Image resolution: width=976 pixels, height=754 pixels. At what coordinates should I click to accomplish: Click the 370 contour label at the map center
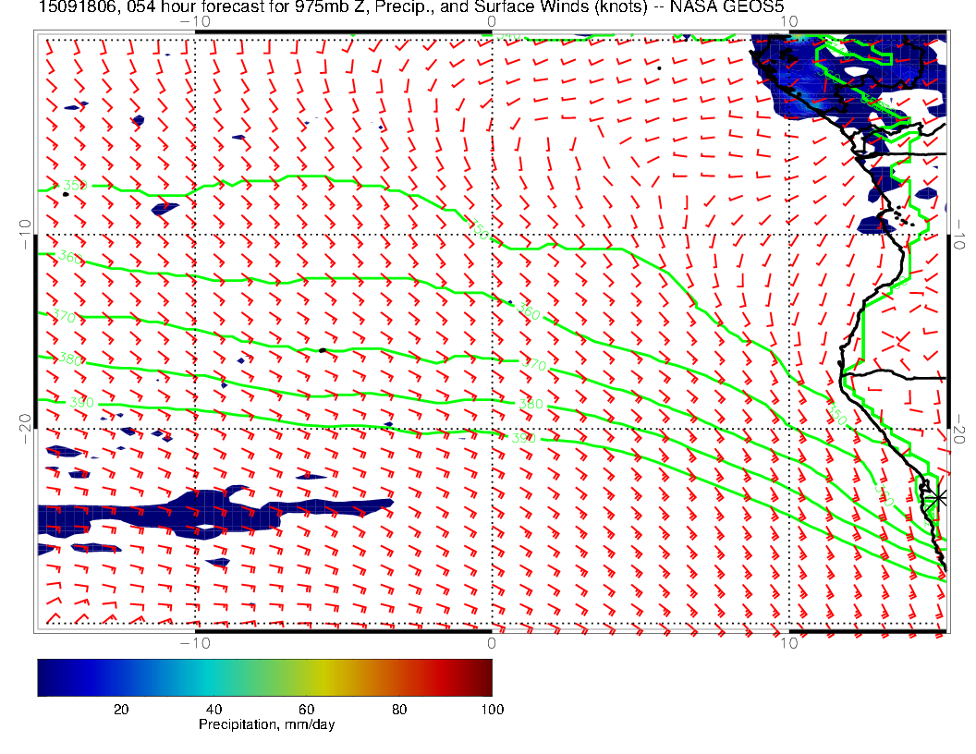tap(533, 366)
